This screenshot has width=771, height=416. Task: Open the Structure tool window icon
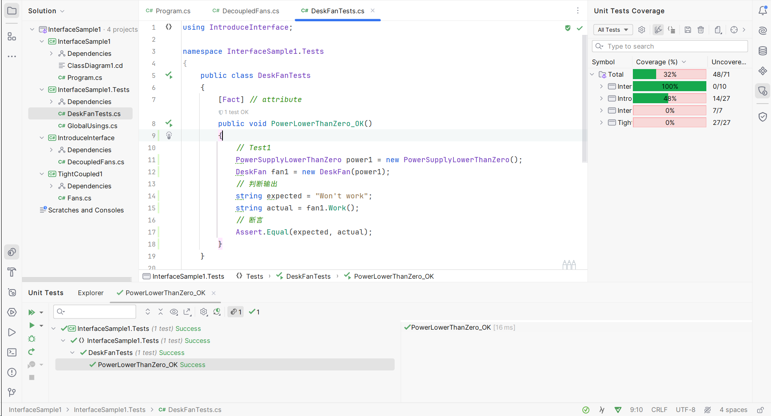[x=12, y=37]
